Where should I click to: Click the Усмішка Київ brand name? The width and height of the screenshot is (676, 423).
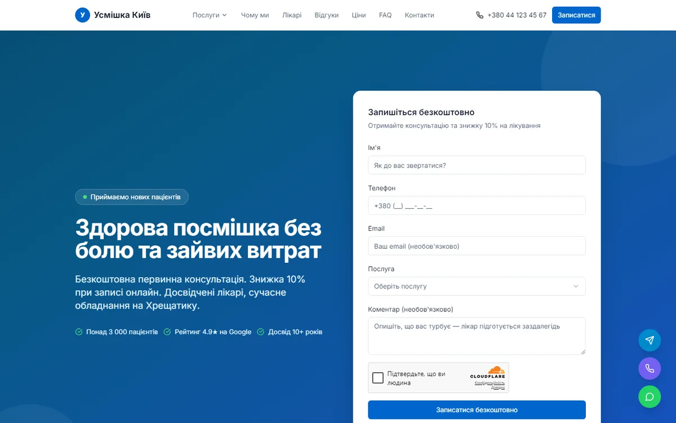pyautogui.click(x=122, y=15)
